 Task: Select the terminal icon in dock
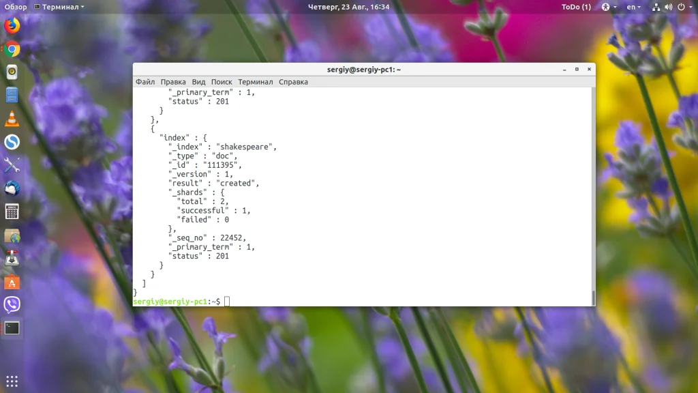click(x=12, y=328)
